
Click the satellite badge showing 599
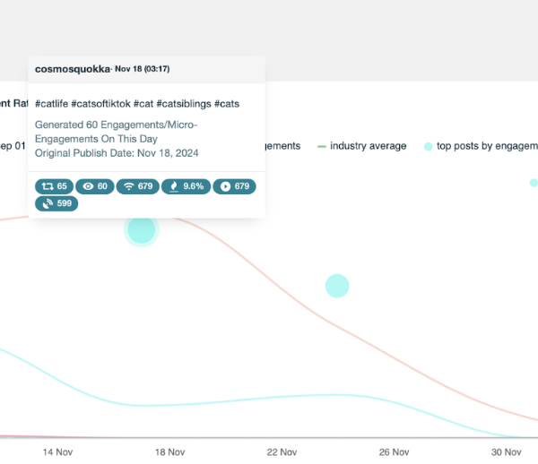pyautogui.click(x=56, y=203)
